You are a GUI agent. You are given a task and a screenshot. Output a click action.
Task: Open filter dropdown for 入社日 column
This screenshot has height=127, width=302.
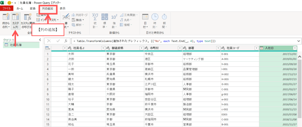tap(295, 48)
